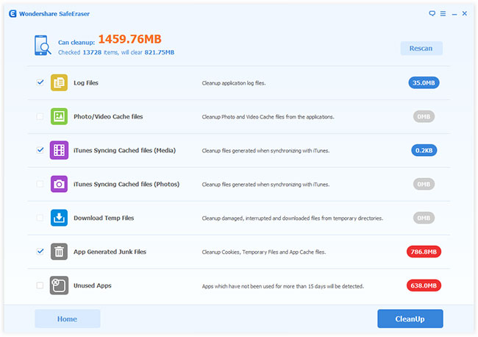Viewport: 478px width, 337px height.
Task: Click the 'will clear 821.75MB' text
Action: (x=148, y=52)
